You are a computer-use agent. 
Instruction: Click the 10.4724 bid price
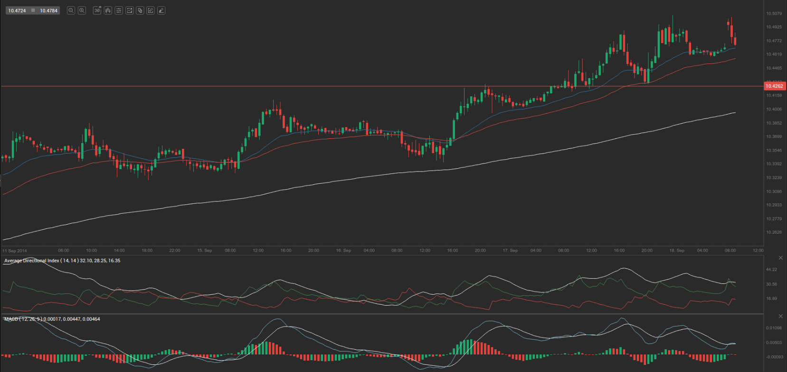[x=17, y=10]
